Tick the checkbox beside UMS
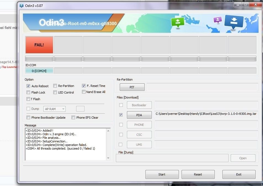 click(120, 144)
